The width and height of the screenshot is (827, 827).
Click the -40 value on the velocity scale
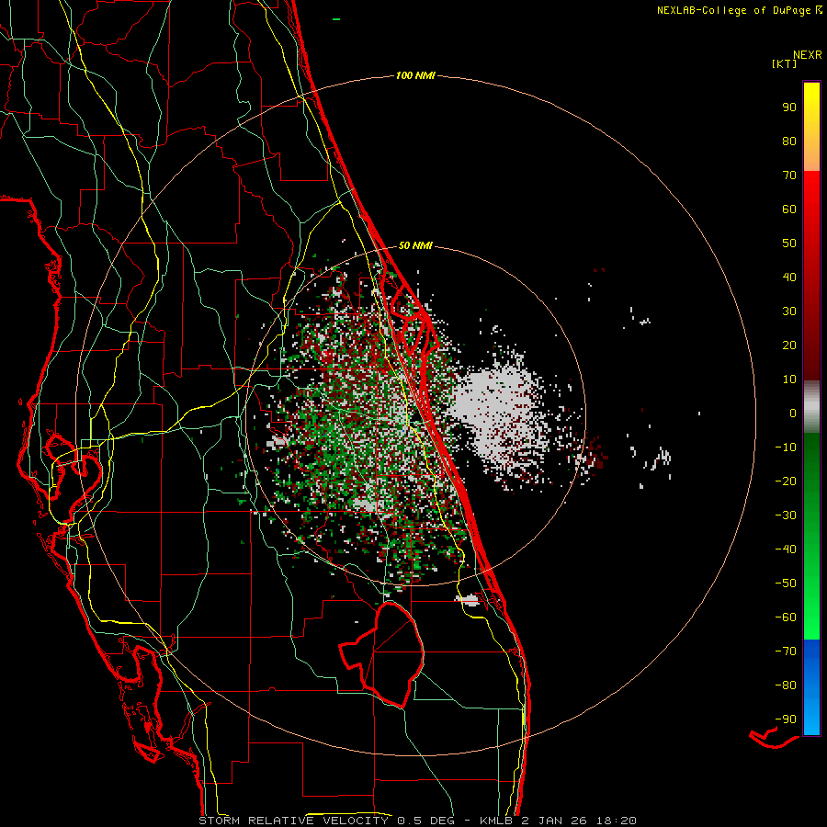click(x=786, y=549)
